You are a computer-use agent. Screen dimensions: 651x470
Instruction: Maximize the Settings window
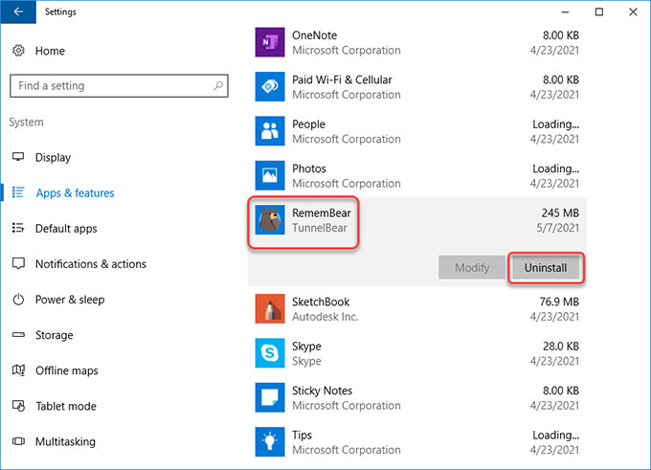click(599, 11)
